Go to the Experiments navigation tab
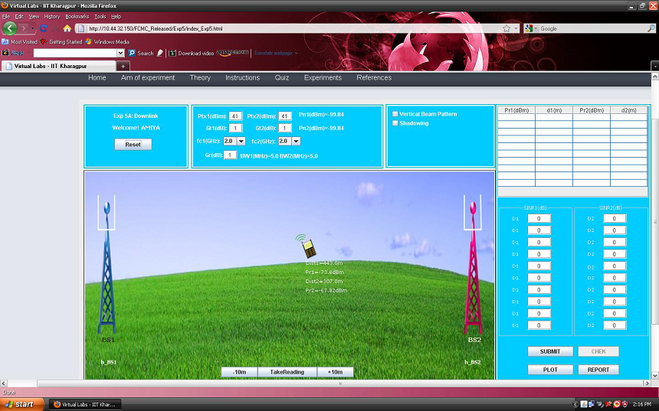This screenshot has height=411, width=659. pos(323,78)
